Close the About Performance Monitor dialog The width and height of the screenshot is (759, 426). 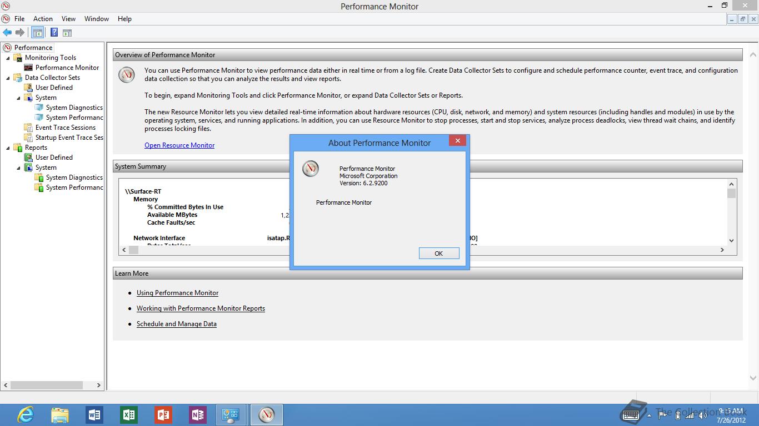457,141
